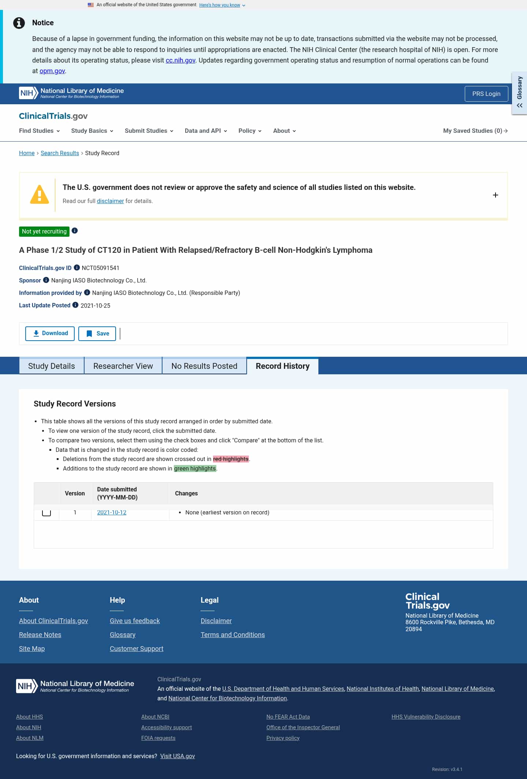The image size is (527, 779).
Task: Open the Submit Studies menu
Action: pos(149,131)
